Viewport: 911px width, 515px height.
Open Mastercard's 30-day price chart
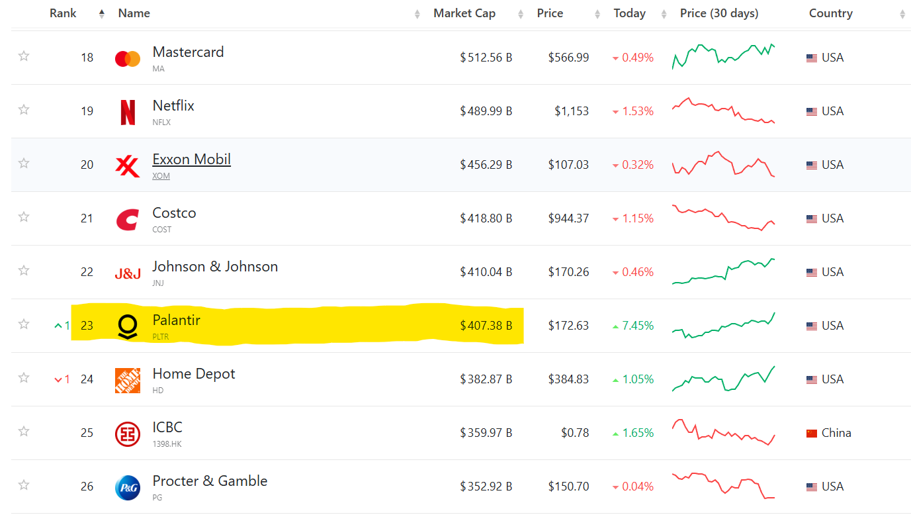click(x=724, y=56)
